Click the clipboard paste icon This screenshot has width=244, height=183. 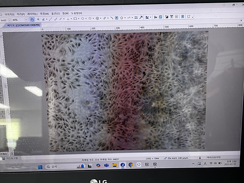pyautogui.click(x=182, y=17)
